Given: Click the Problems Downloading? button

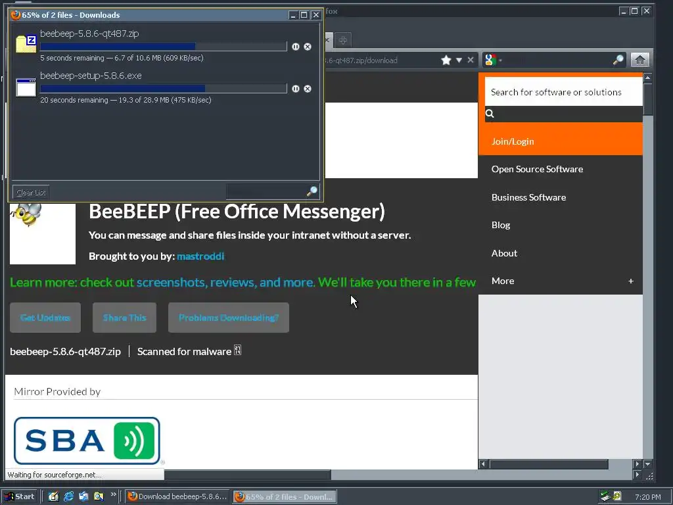Looking at the screenshot, I should (229, 318).
